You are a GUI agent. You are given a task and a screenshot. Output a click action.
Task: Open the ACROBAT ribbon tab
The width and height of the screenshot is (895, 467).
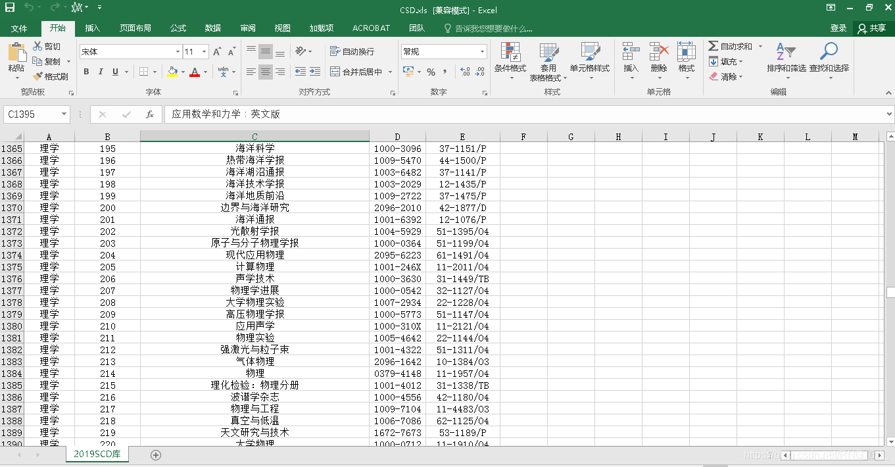pos(371,28)
